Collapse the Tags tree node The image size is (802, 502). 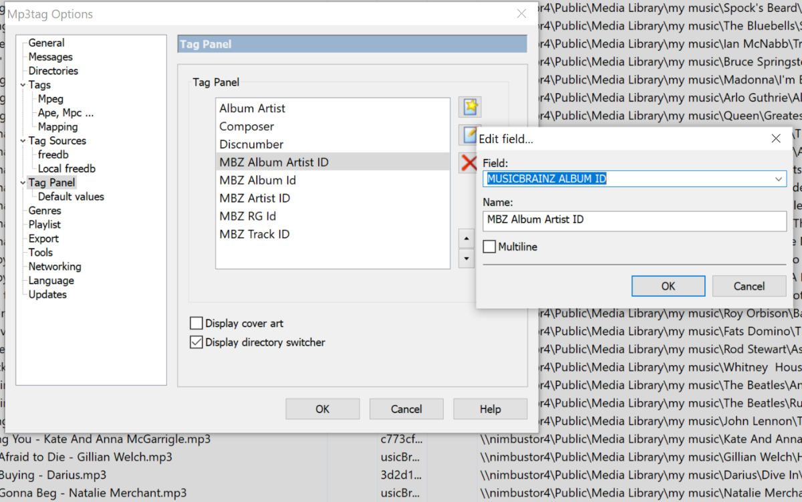(22, 85)
